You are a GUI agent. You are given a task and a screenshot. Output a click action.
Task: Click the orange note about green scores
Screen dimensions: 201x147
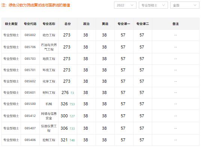pyautogui.click(x=36, y=5)
